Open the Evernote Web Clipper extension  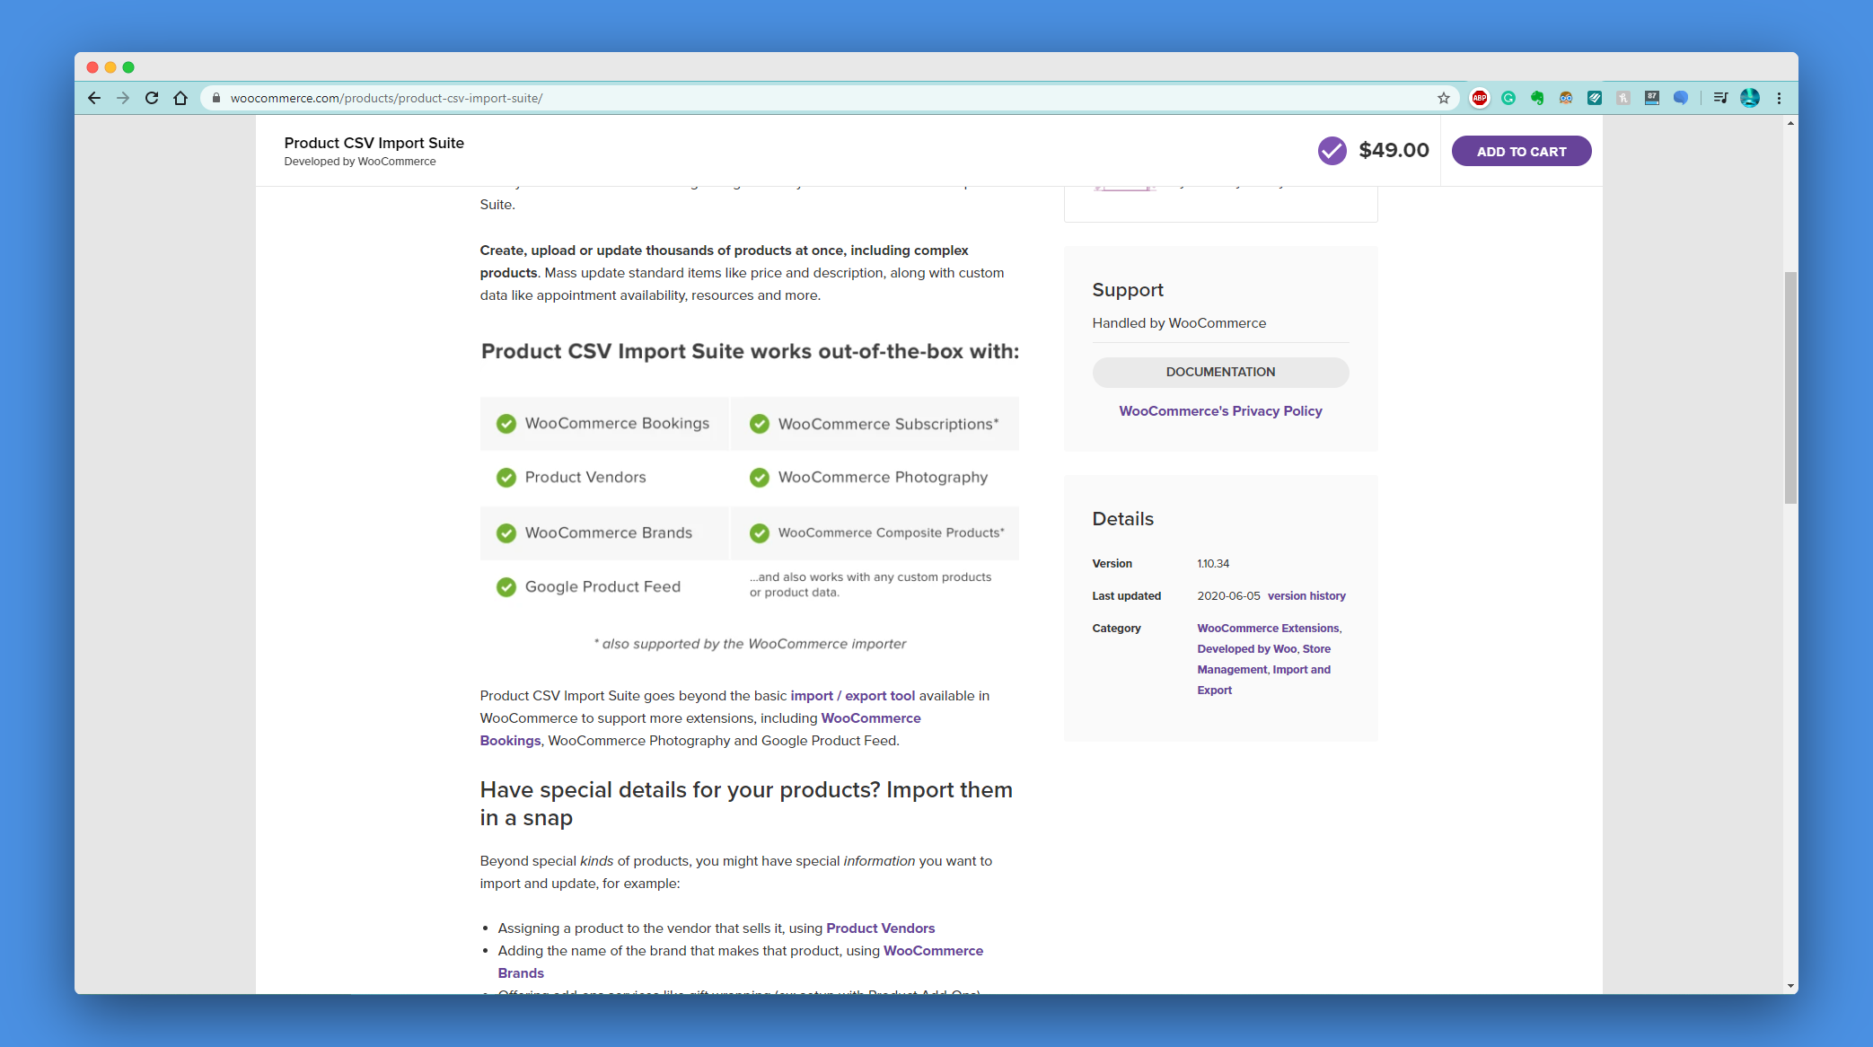tap(1537, 98)
